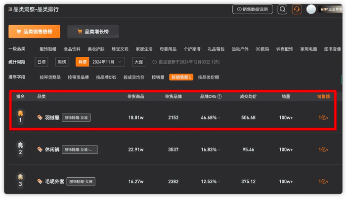The height and width of the screenshot is (198, 346).
Task: Click the 3537 brand count value
Action: pos(173,150)
